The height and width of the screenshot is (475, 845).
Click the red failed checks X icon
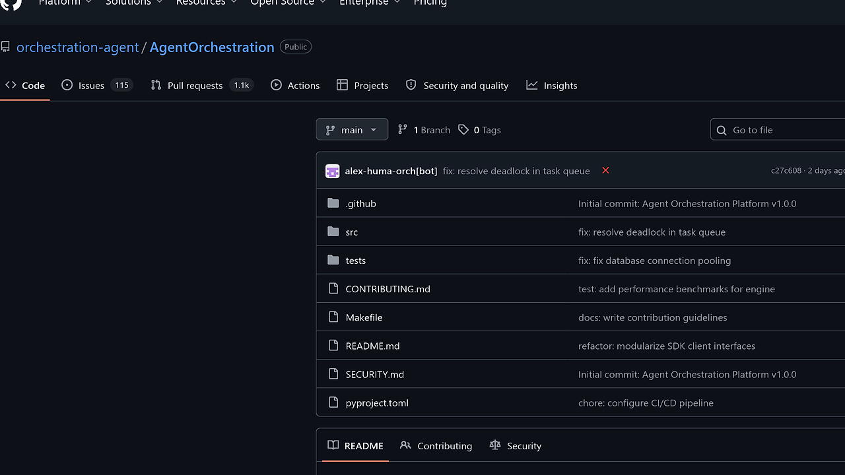[605, 170]
